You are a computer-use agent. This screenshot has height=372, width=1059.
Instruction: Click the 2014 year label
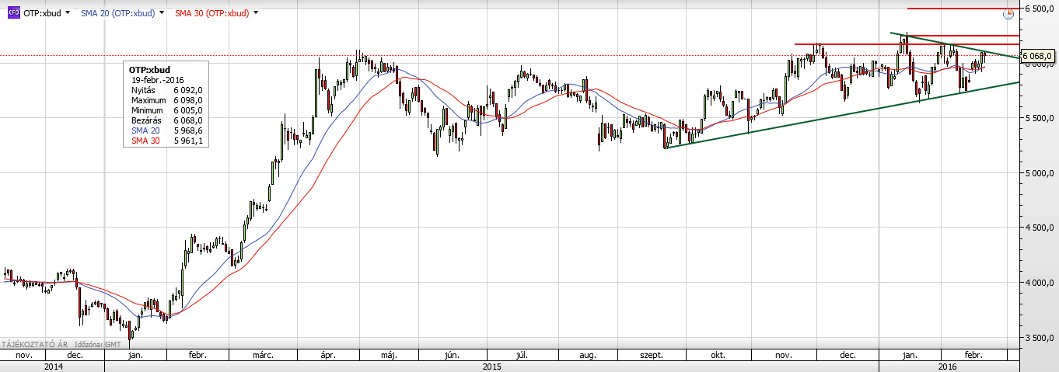(x=53, y=366)
